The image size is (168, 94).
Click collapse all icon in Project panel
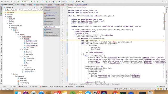34,8
